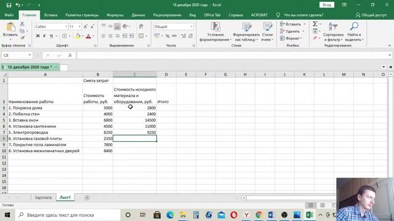
Task: Apply accounting currency format icon
Action: [x=157, y=36]
